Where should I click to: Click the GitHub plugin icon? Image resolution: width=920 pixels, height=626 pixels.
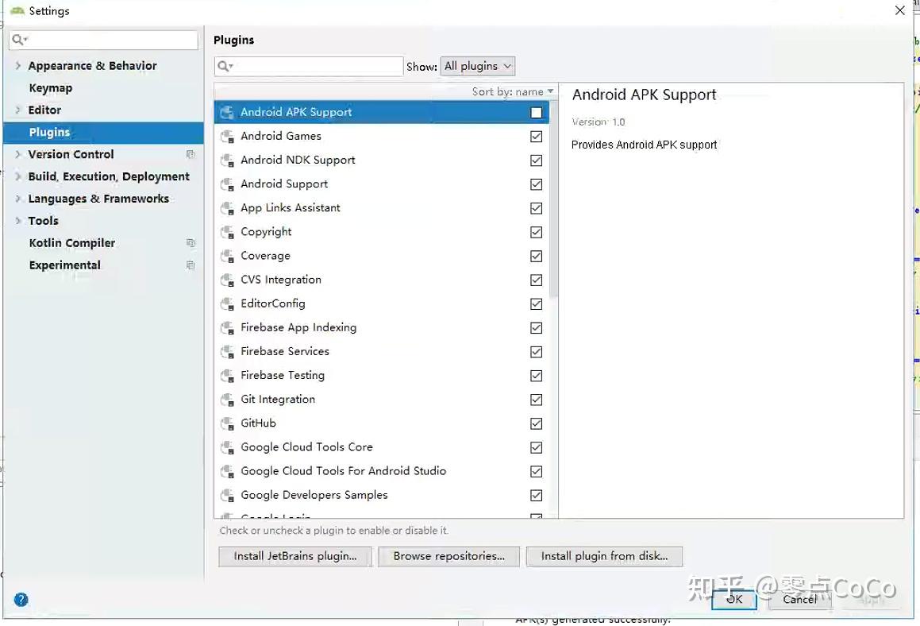pyautogui.click(x=227, y=423)
